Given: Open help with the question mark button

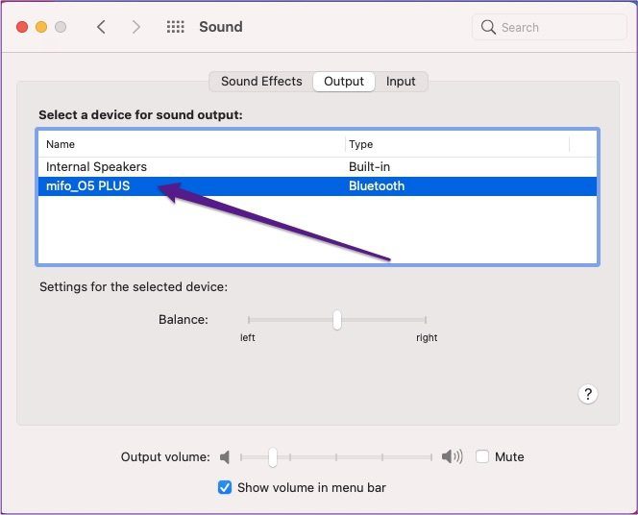Looking at the screenshot, I should click(x=587, y=394).
